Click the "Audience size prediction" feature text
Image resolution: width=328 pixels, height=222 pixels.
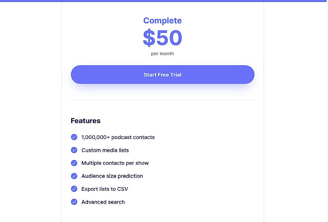[112, 176]
